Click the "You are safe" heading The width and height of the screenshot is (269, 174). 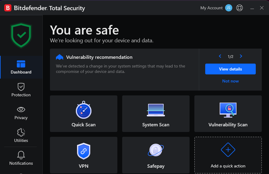(85, 30)
